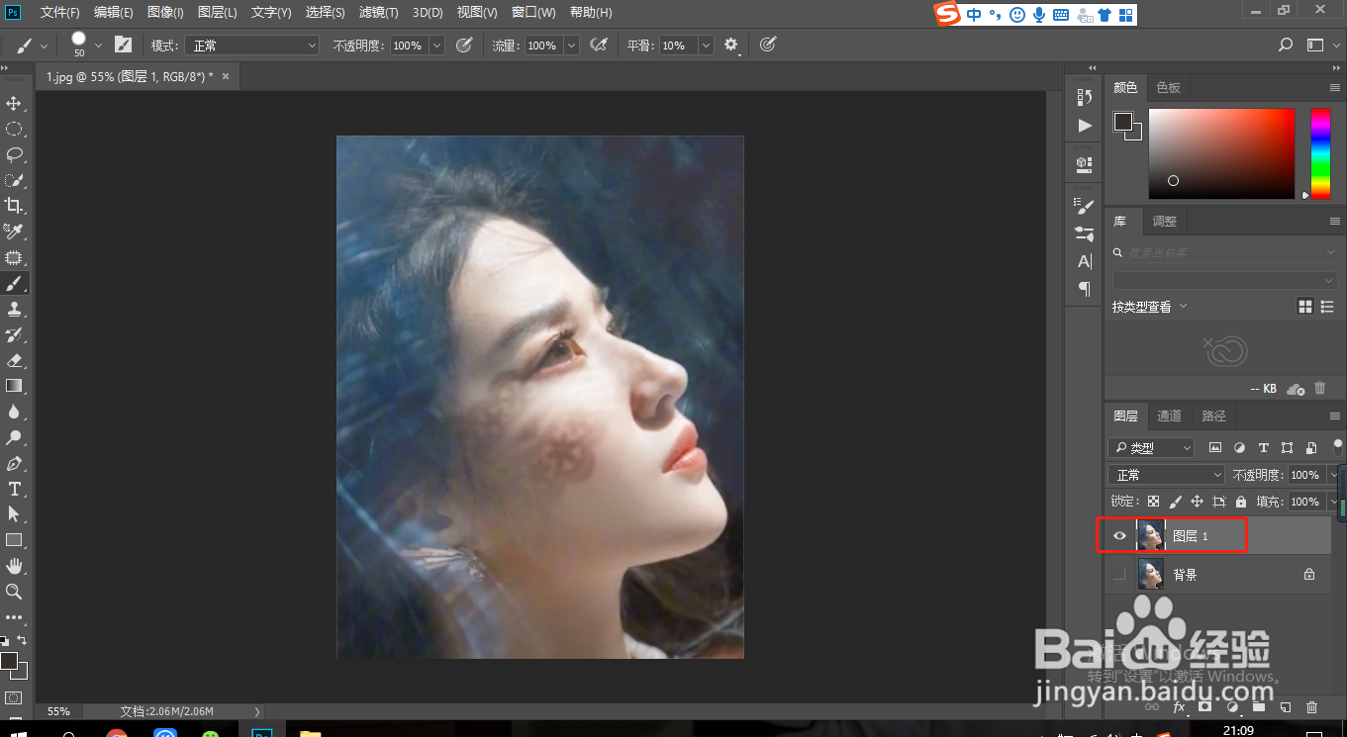Image resolution: width=1347 pixels, height=737 pixels.
Task: Open the 文件(F) menu
Action: coord(60,13)
